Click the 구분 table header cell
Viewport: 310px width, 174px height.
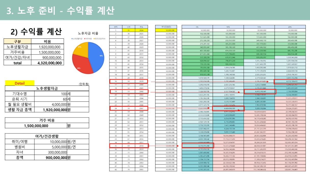pyautogui.click(x=17, y=41)
